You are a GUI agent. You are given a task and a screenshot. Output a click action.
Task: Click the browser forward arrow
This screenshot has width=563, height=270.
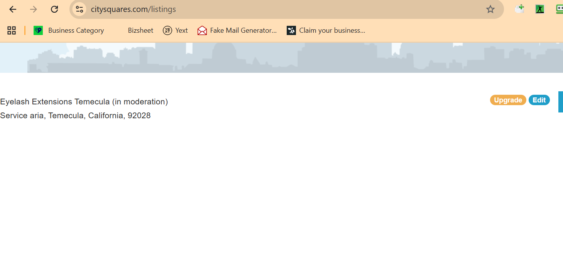pos(34,9)
